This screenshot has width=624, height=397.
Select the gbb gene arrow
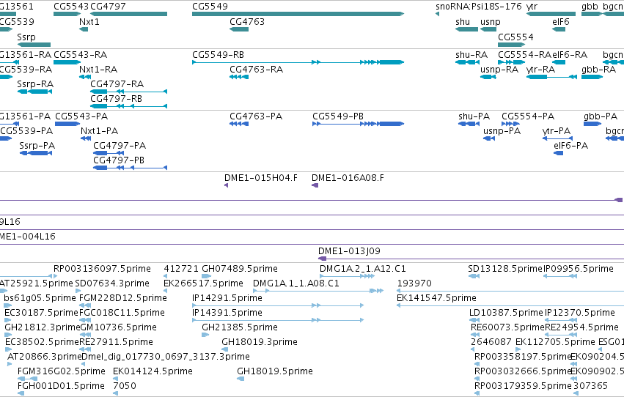591,14
